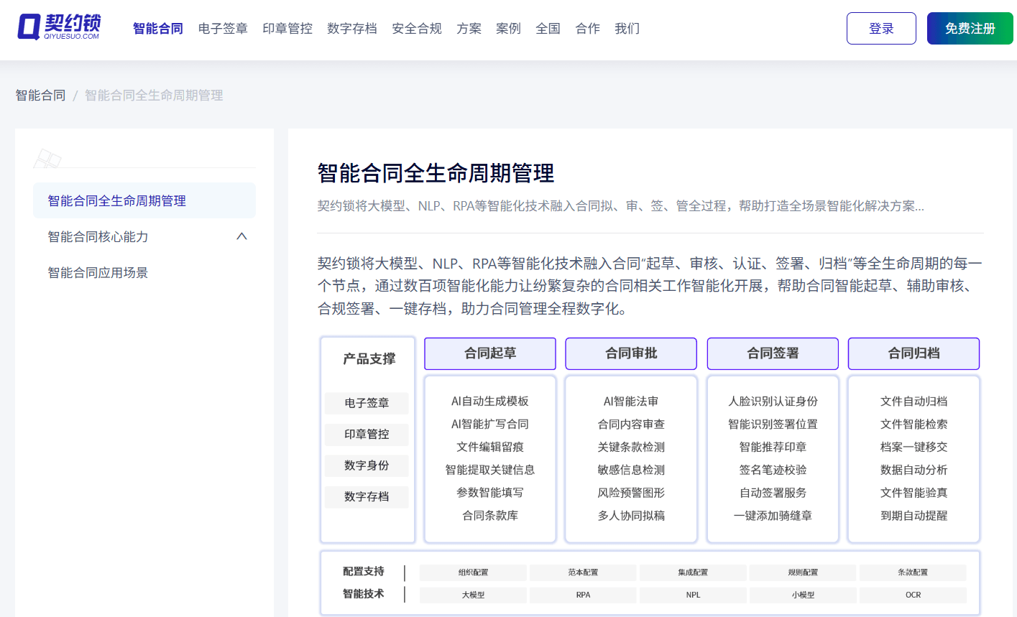Click the 一键添加骑缝章 item
The image size is (1017, 617).
pyautogui.click(x=773, y=516)
